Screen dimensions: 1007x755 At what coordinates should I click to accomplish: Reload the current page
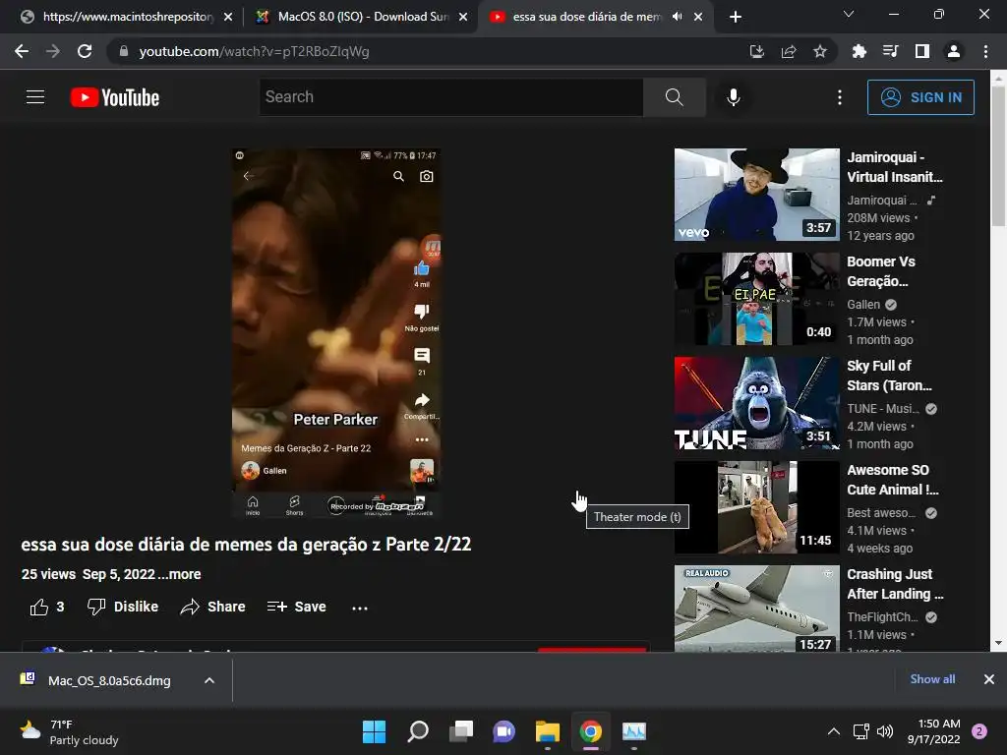pos(85,51)
